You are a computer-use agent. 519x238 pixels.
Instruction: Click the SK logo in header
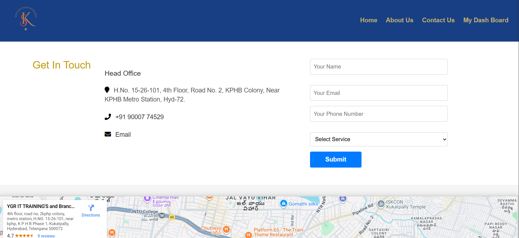coord(26,19)
